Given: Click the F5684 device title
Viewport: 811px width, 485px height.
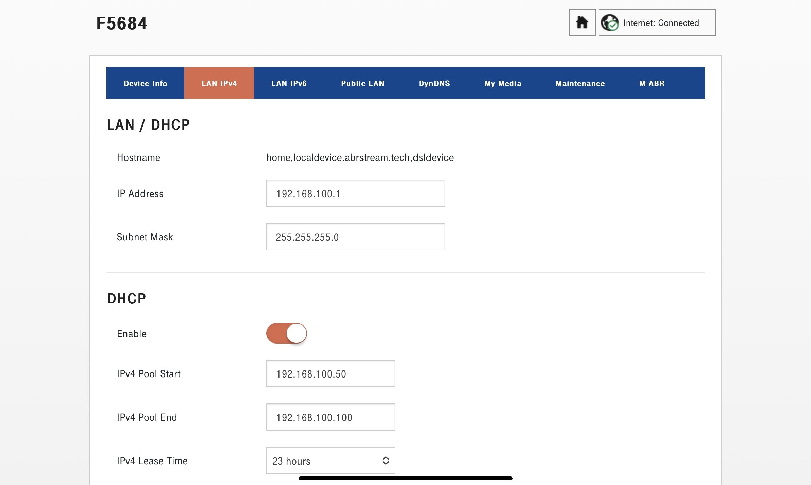Looking at the screenshot, I should tap(122, 23).
